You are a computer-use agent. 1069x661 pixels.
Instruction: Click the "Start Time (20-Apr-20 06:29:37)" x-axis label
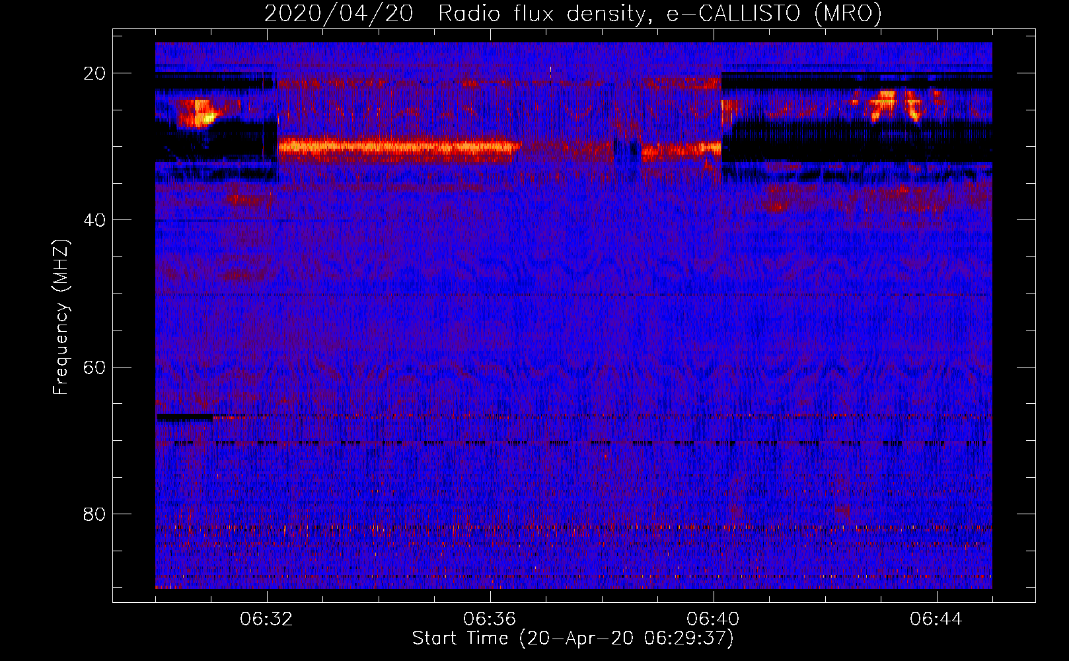[573, 639]
